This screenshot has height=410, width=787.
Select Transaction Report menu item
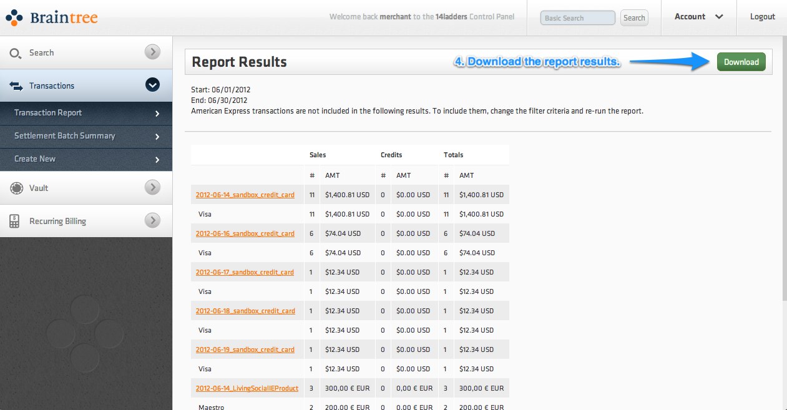point(86,113)
